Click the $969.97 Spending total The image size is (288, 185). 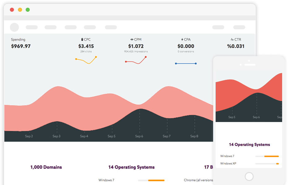(x=21, y=46)
